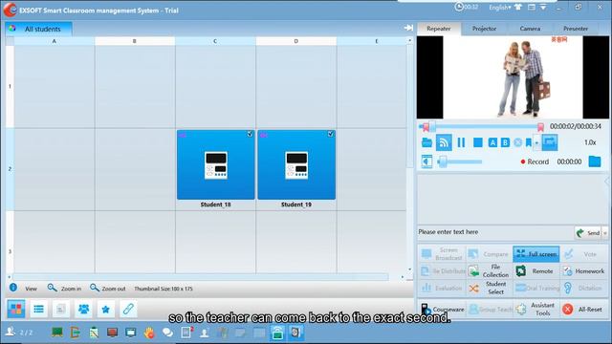Toggle the loop repeat mode button
The height and width of the screenshot is (344, 612).
tap(550, 142)
